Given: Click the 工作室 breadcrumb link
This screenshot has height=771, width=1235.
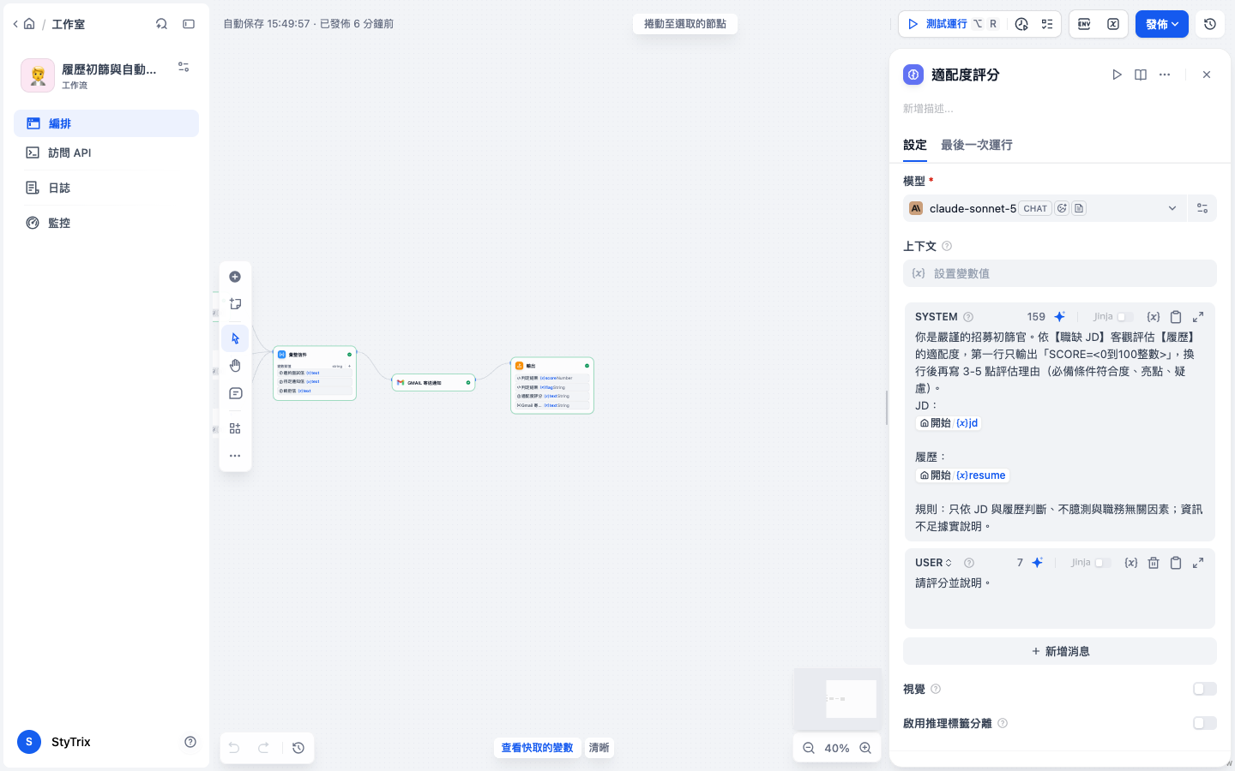Looking at the screenshot, I should click(69, 24).
